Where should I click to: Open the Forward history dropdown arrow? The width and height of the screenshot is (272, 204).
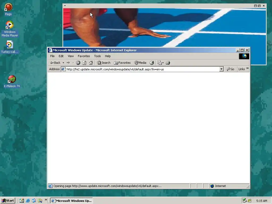(73, 63)
